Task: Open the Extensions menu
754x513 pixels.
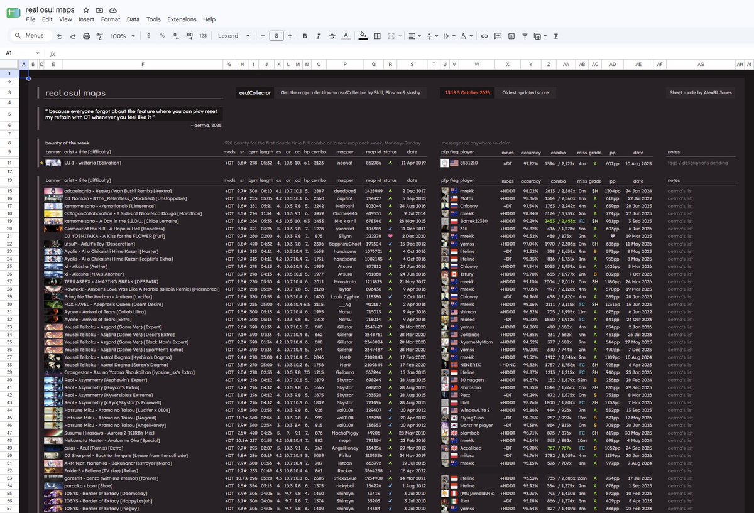Action: (182, 19)
